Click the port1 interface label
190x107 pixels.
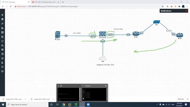(110, 35)
